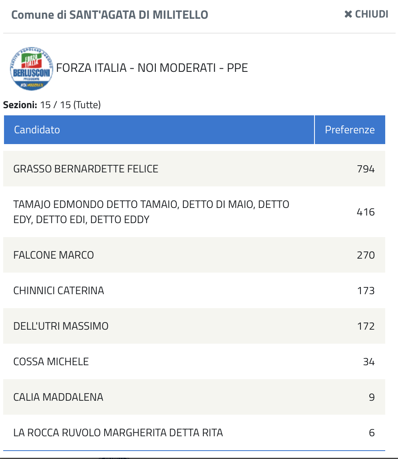The height and width of the screenshot is (459, 398).
Task: Click the 270 preferences value
Action: pos(366,255)
